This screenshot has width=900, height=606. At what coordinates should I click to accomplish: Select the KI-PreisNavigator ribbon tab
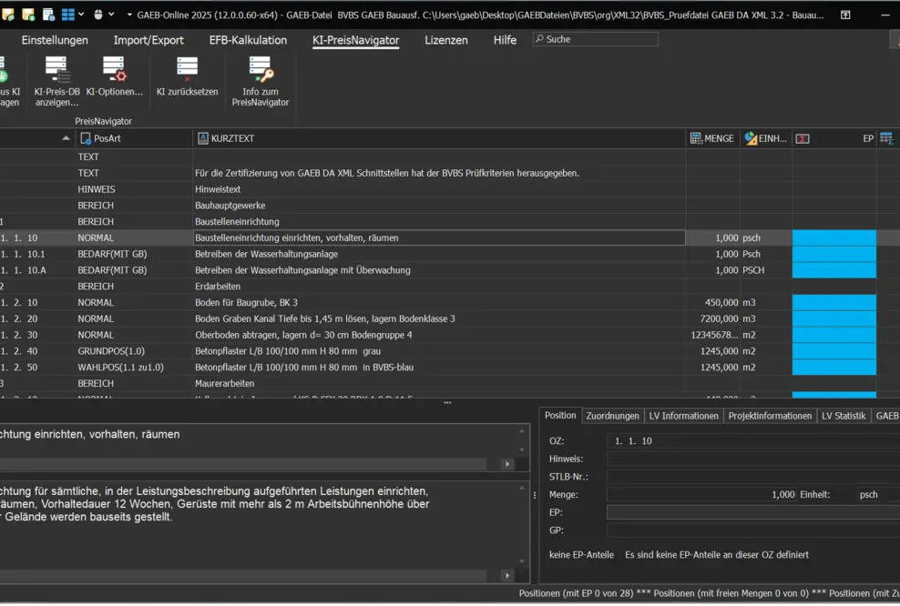tap(355, 40)
